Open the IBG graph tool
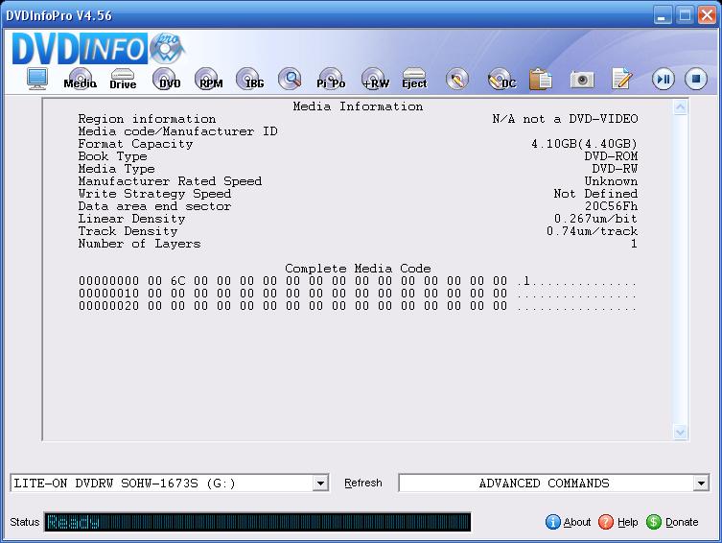Viewport: 722px width, 543px height. tap(250, 79)
